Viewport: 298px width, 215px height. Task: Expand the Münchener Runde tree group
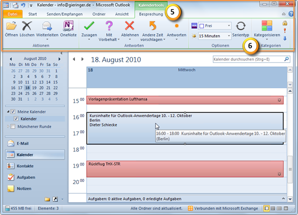point(8,127)
